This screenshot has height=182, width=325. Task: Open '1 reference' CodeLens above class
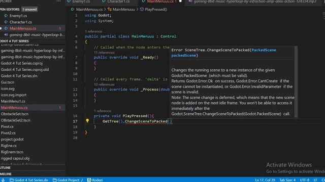pos(93,31)
